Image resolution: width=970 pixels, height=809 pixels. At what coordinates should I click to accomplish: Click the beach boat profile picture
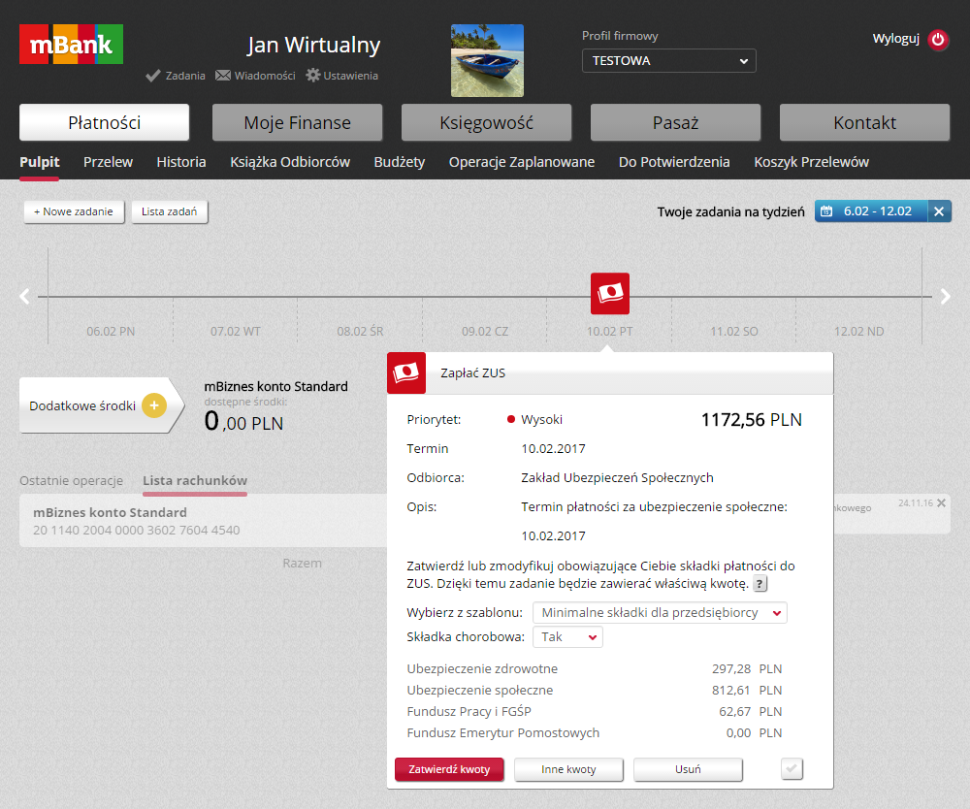pos(488,60)
